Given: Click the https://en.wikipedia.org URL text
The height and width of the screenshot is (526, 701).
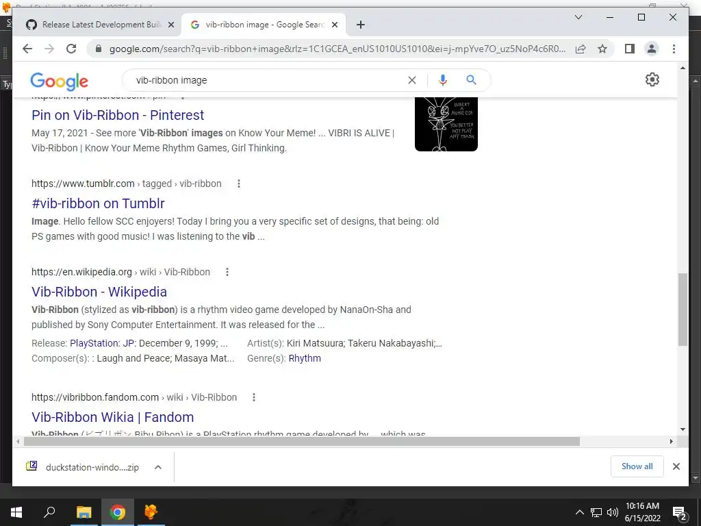Looking at the screenshot, I should pos(82,272).
